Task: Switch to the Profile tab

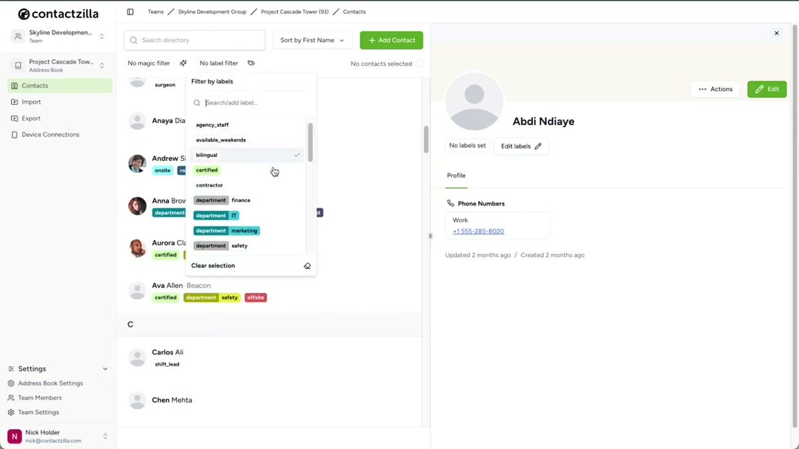Action: [456, 175]
